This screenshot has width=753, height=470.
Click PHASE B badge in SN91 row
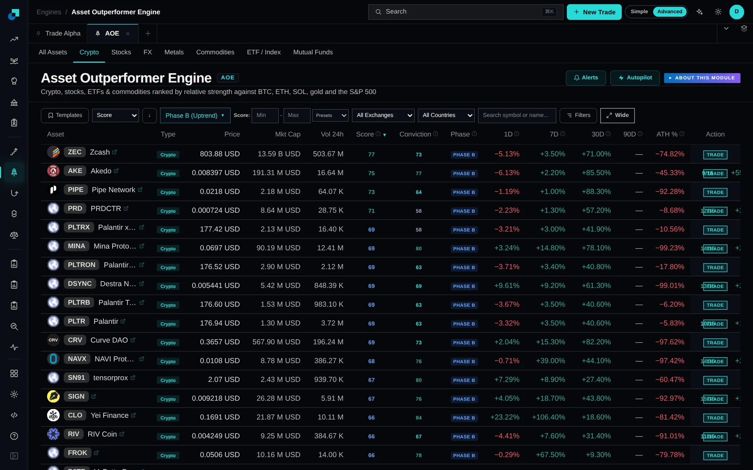pos(464,380)
